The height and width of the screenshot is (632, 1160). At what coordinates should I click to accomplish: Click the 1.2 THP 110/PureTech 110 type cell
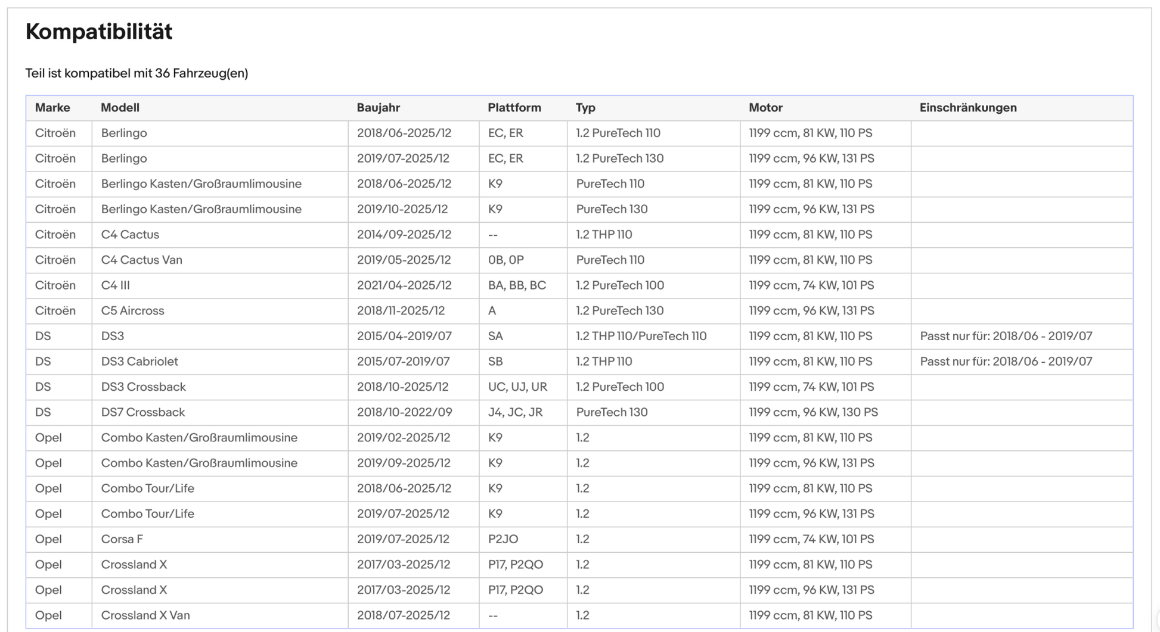(641, 336)
